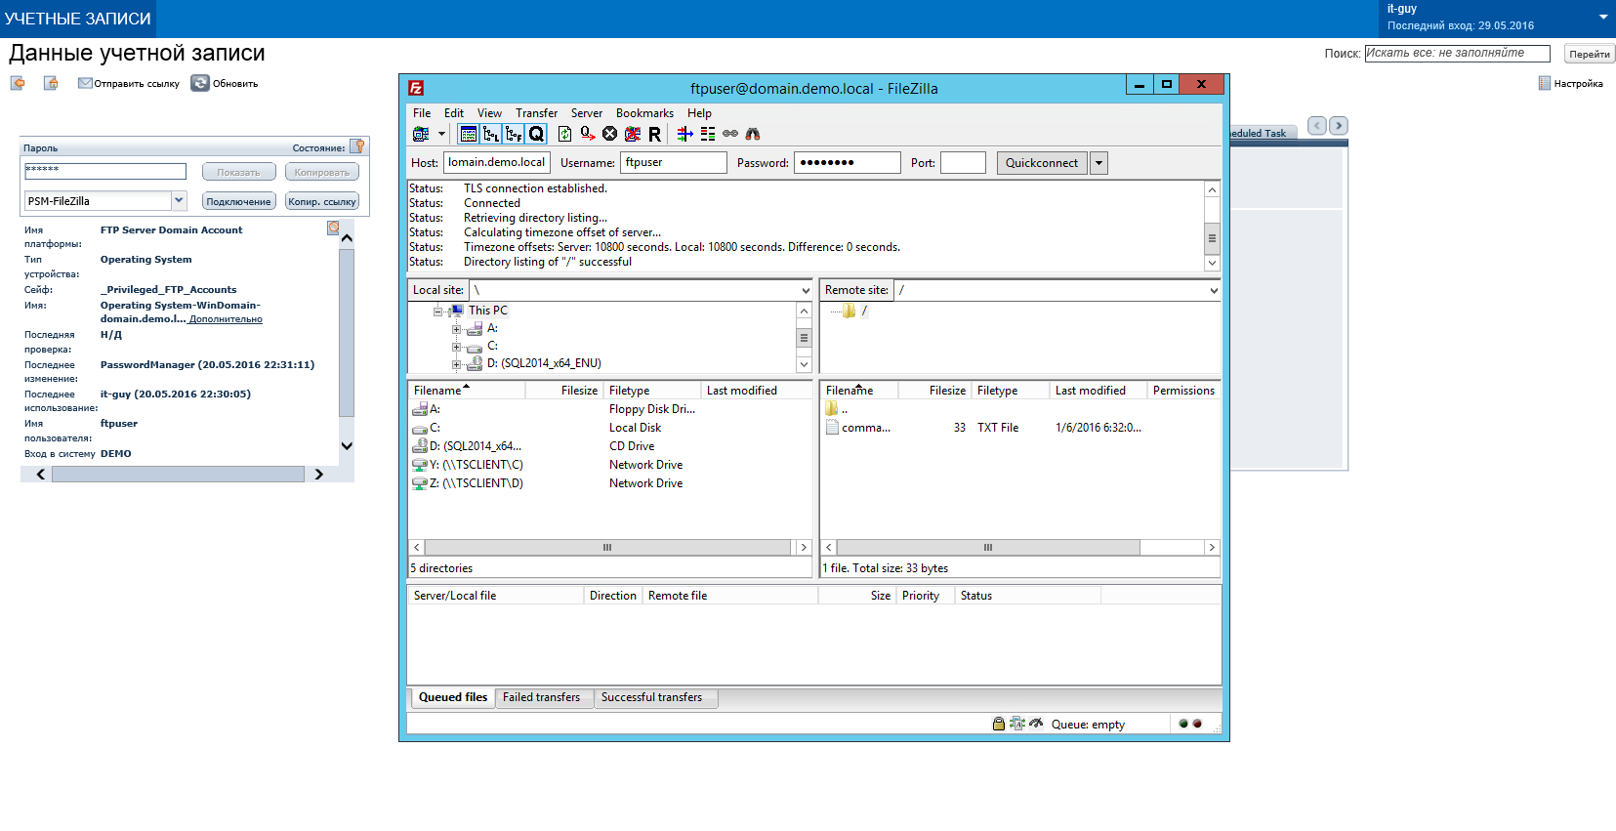Viewport: 1616px width, 831px height.
Task: Toggle the transfer queue display
Action: 536,134
